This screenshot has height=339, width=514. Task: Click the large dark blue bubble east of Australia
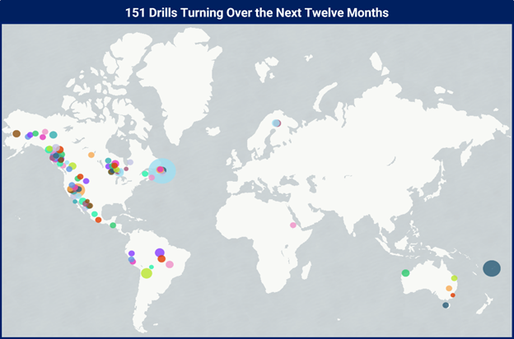coord(492,268)
